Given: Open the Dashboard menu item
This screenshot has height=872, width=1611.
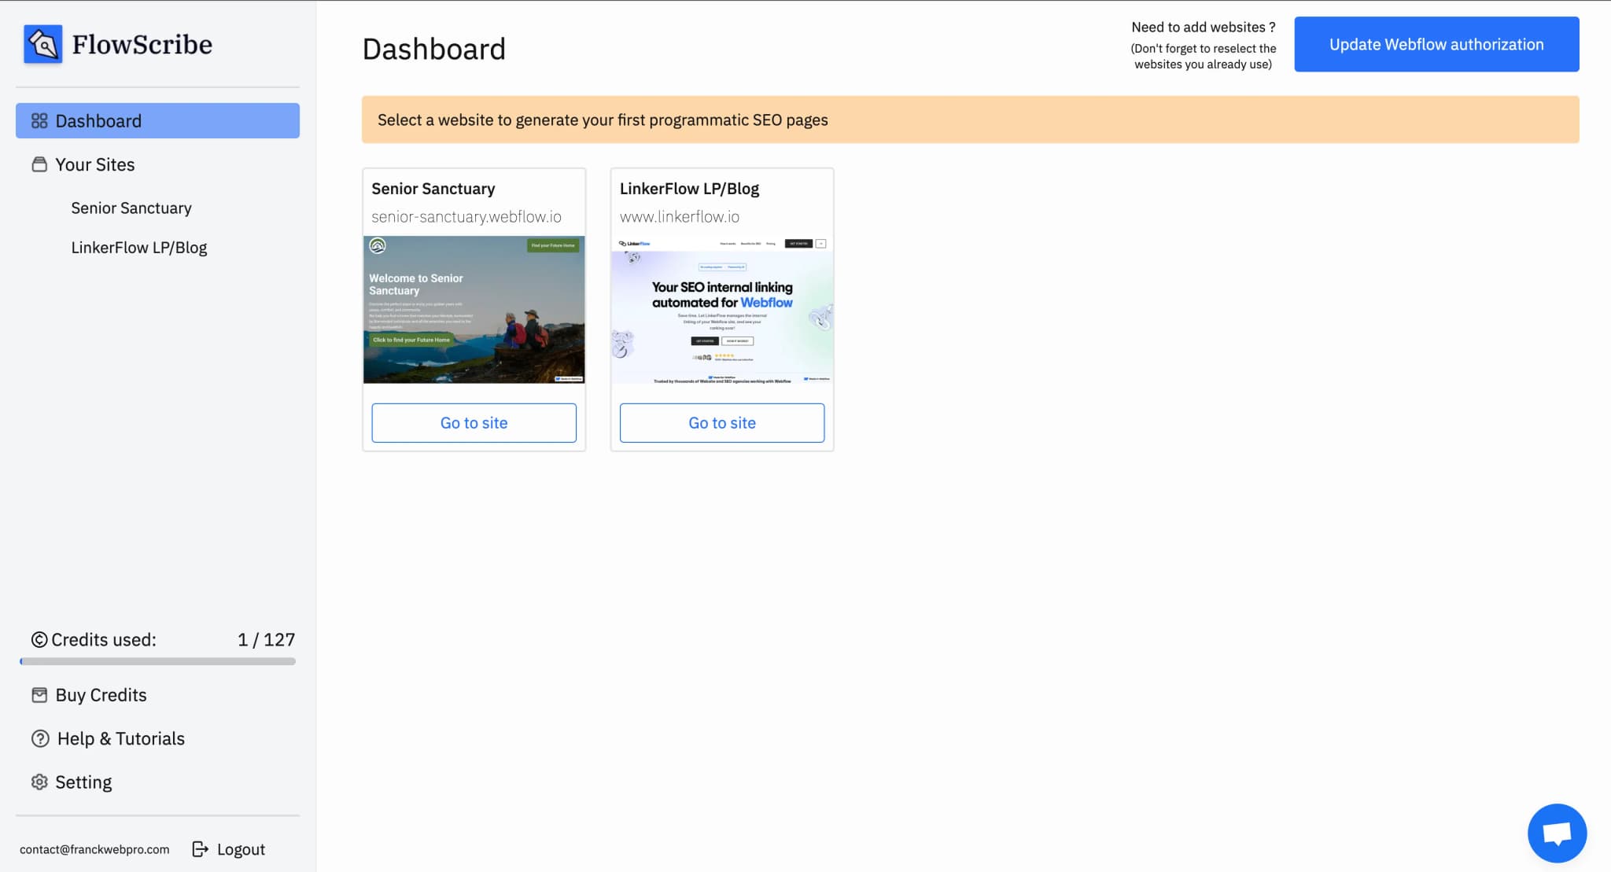Looking at the screenshot, I should (157, 121).
